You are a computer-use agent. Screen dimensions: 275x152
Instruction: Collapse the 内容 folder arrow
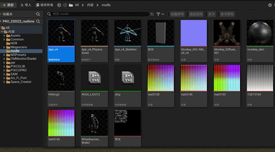tap(2, 32)
